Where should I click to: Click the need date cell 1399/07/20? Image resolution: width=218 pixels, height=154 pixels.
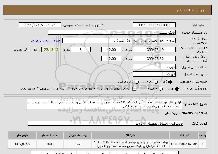click(x=22, y=144)
